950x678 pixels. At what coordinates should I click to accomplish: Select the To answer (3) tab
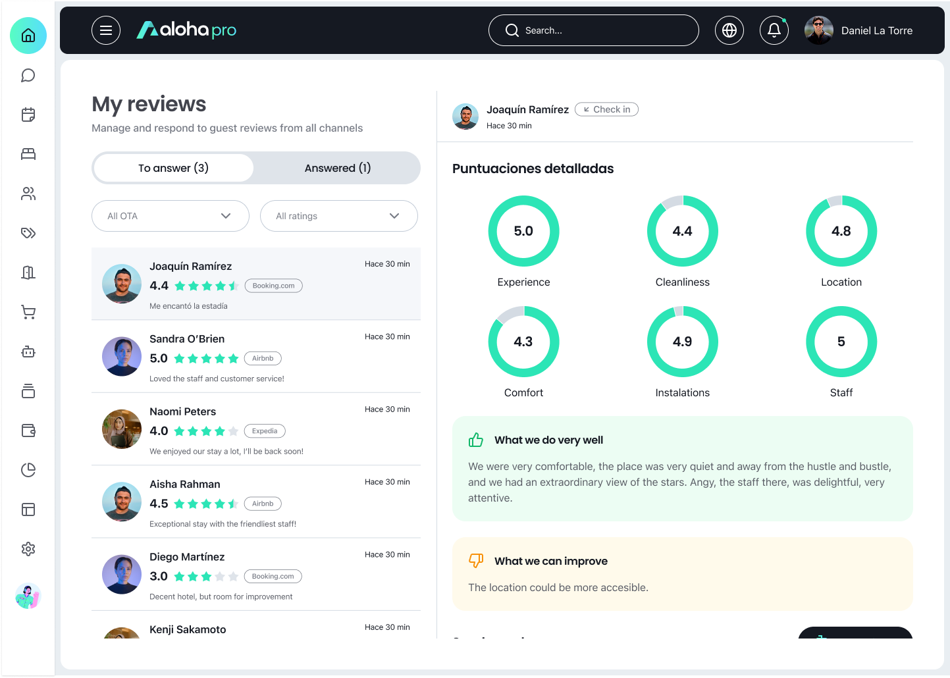(x=174, y=168)
